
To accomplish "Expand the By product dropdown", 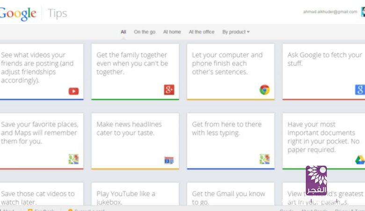I will pyautogui.click(x=236, y=32).
